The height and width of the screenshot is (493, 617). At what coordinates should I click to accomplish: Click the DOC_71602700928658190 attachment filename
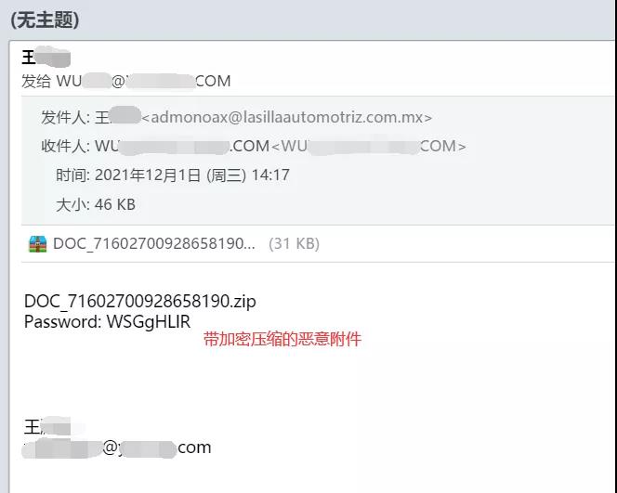[154, 244]
